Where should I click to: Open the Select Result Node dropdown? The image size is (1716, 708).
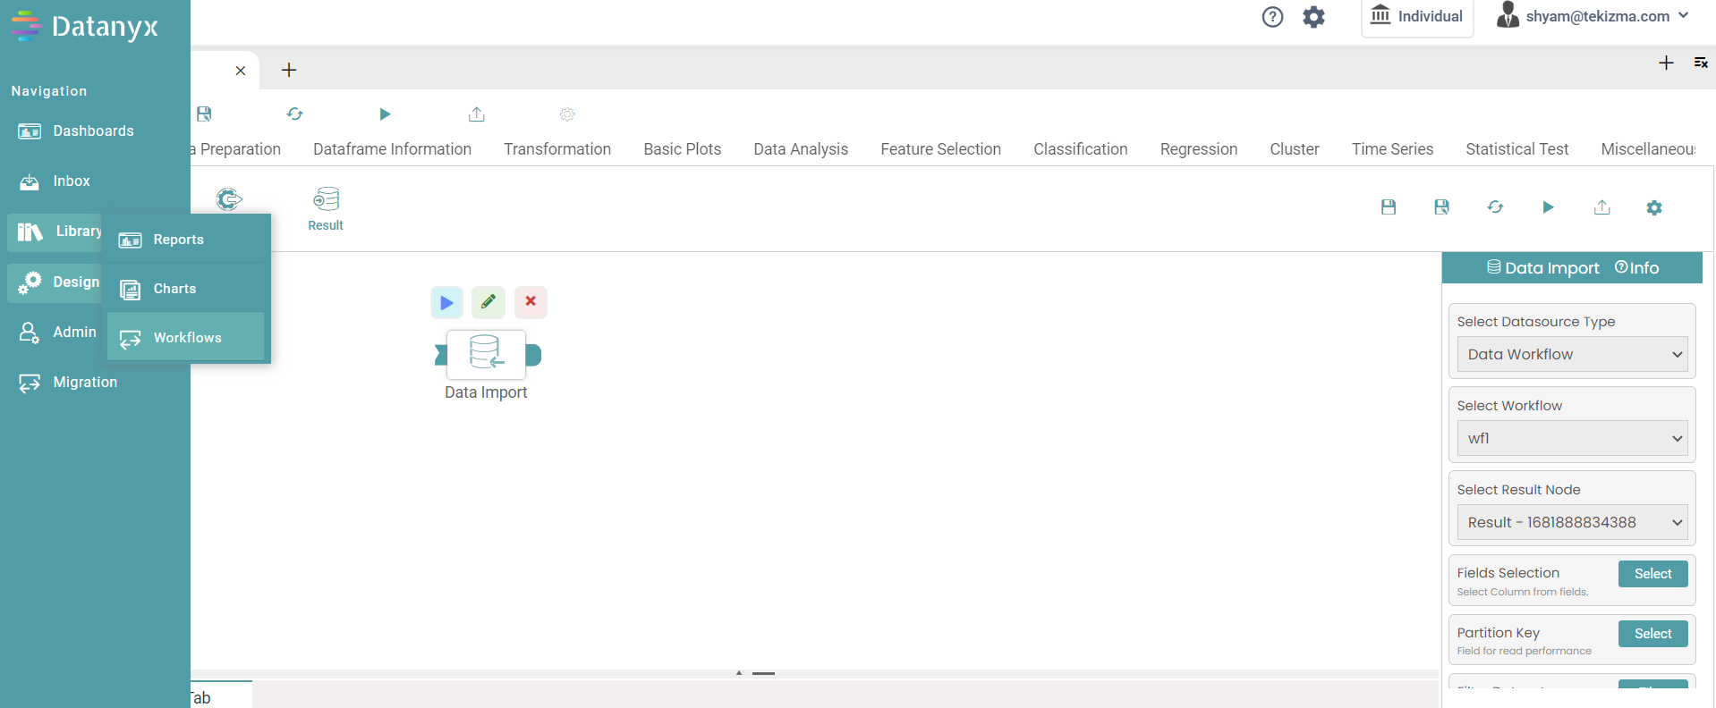tap(1572, 522)
